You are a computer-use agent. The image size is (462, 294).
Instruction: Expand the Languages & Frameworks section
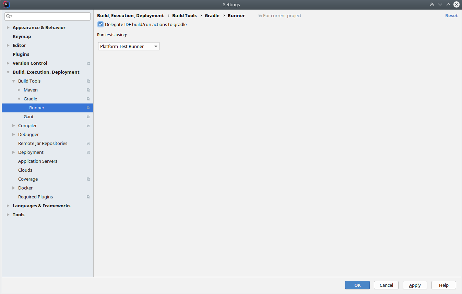(x=8, y=206)
